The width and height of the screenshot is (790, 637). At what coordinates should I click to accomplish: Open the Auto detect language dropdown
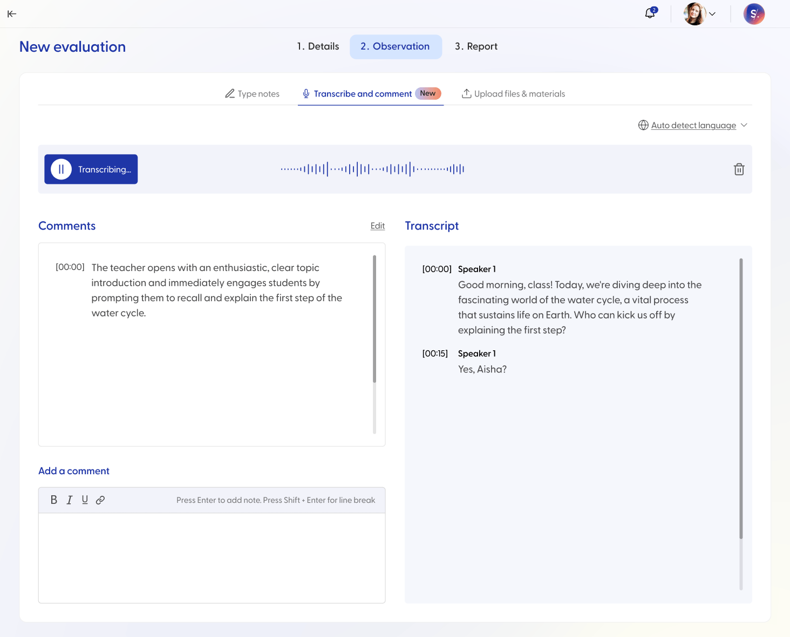click(693, 125)
